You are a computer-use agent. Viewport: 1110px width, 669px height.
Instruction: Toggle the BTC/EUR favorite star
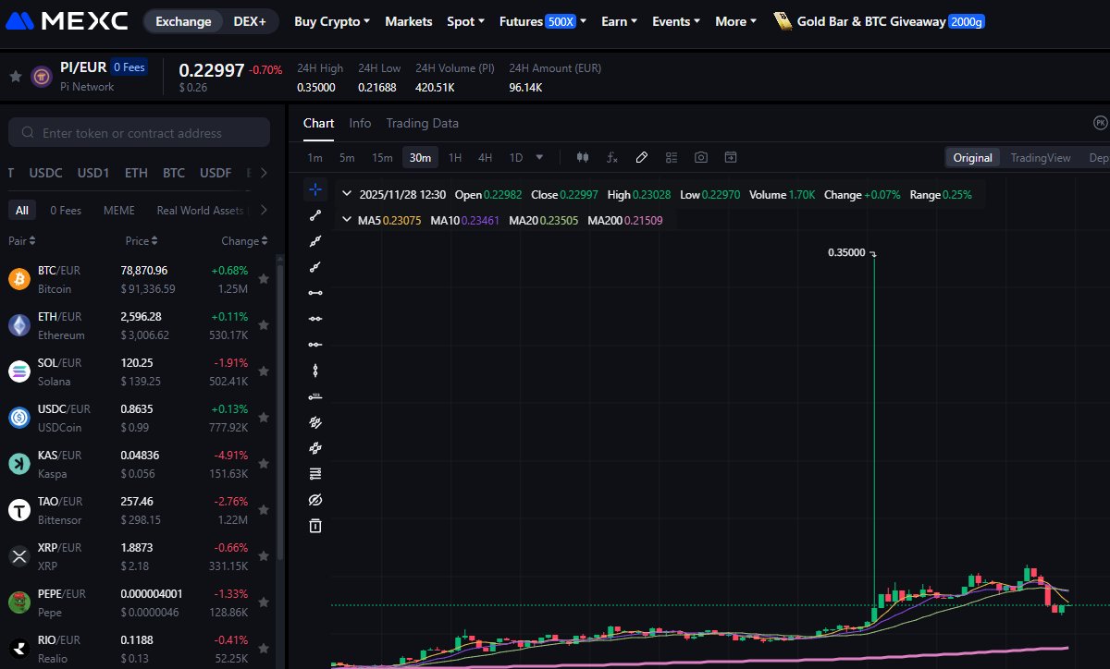[263, 278]
